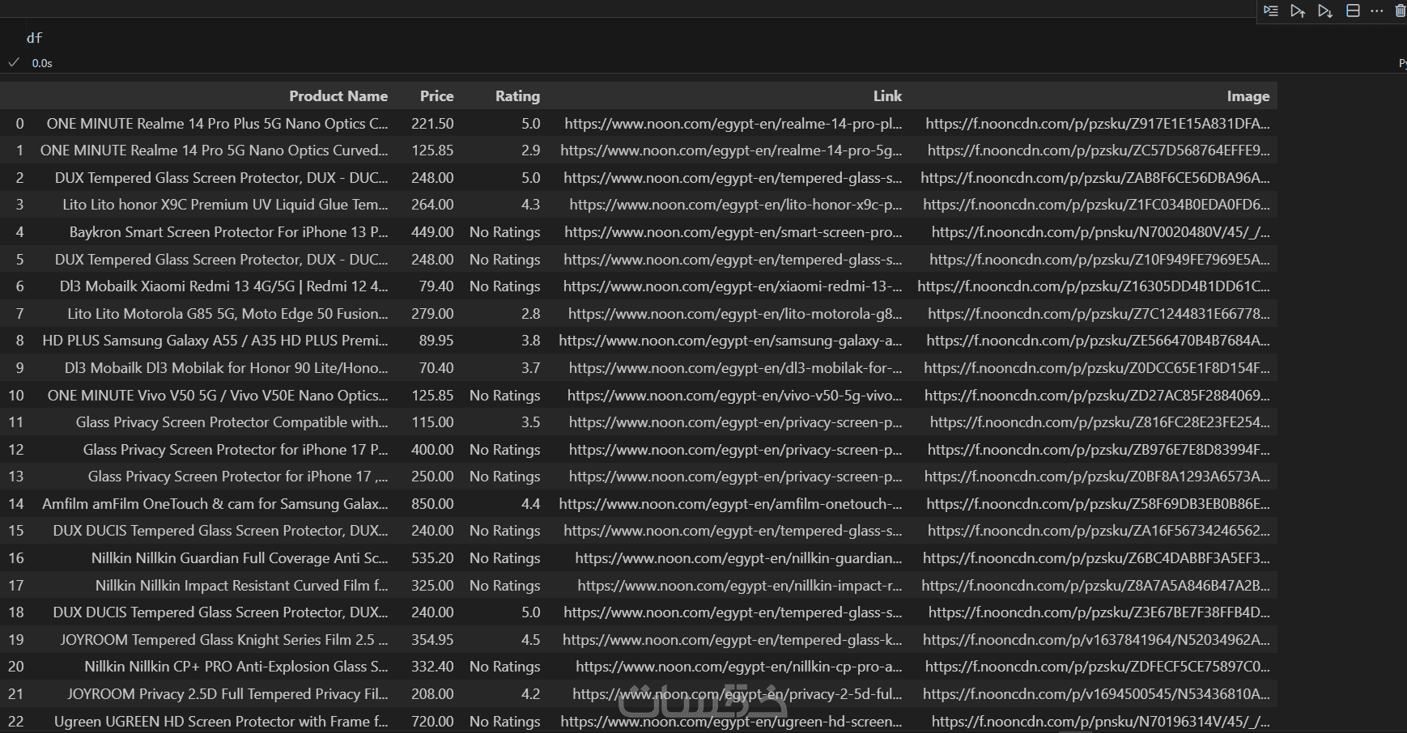Click the noon link ending 'nillkin-guardian...'
Screen dimensions: 1407x733
point(738,558)
